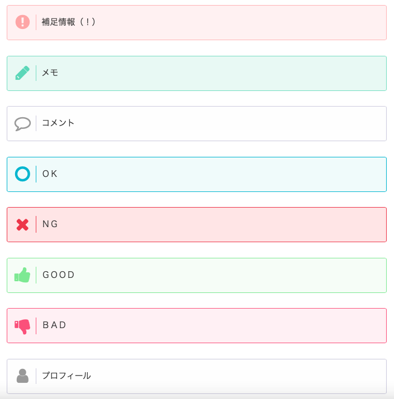
Task: Click the green pencil memo icon
Action: tap(22, 73)
